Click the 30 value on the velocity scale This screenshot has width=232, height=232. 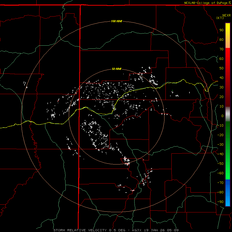coord(221,87)
